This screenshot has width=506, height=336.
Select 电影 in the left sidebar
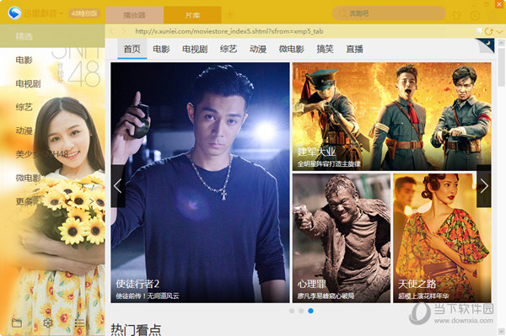pyautogui.click(x=24, y=61)
